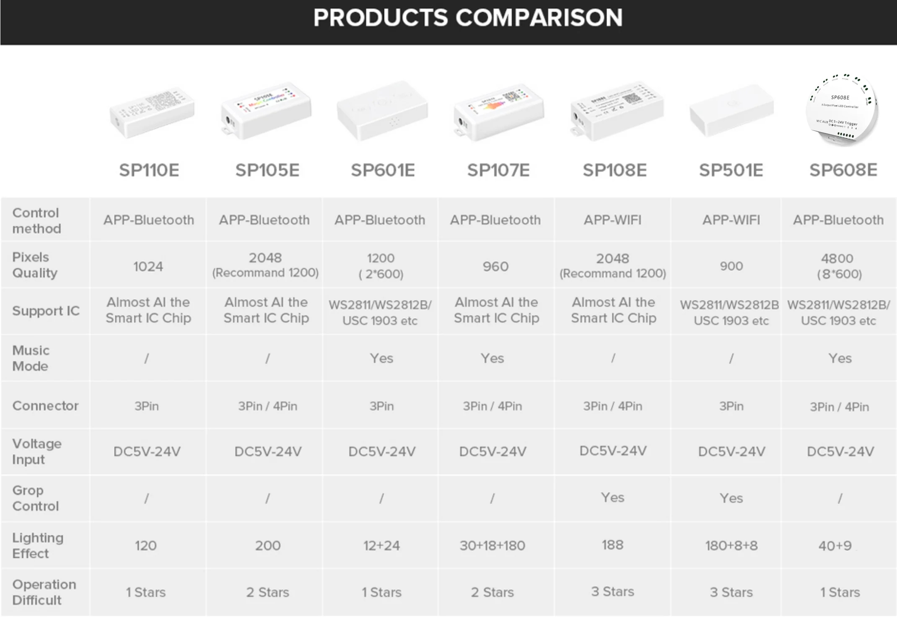
Task: Click the SP608E model name heading
Action: coord(843,170)
